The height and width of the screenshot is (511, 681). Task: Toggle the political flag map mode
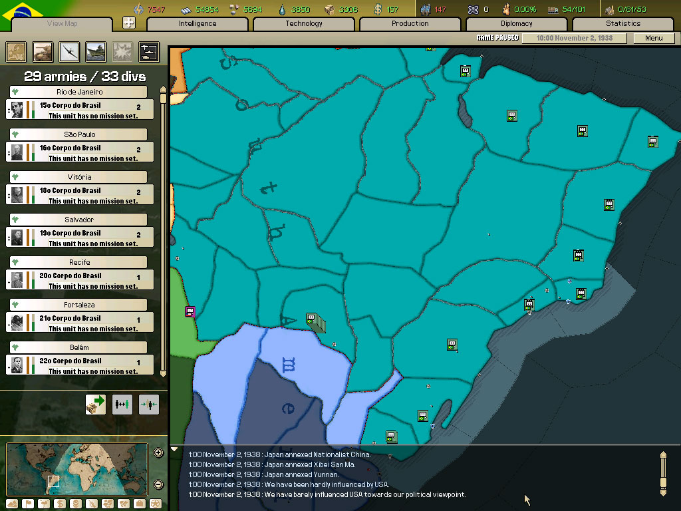click(x=28, y=504)
